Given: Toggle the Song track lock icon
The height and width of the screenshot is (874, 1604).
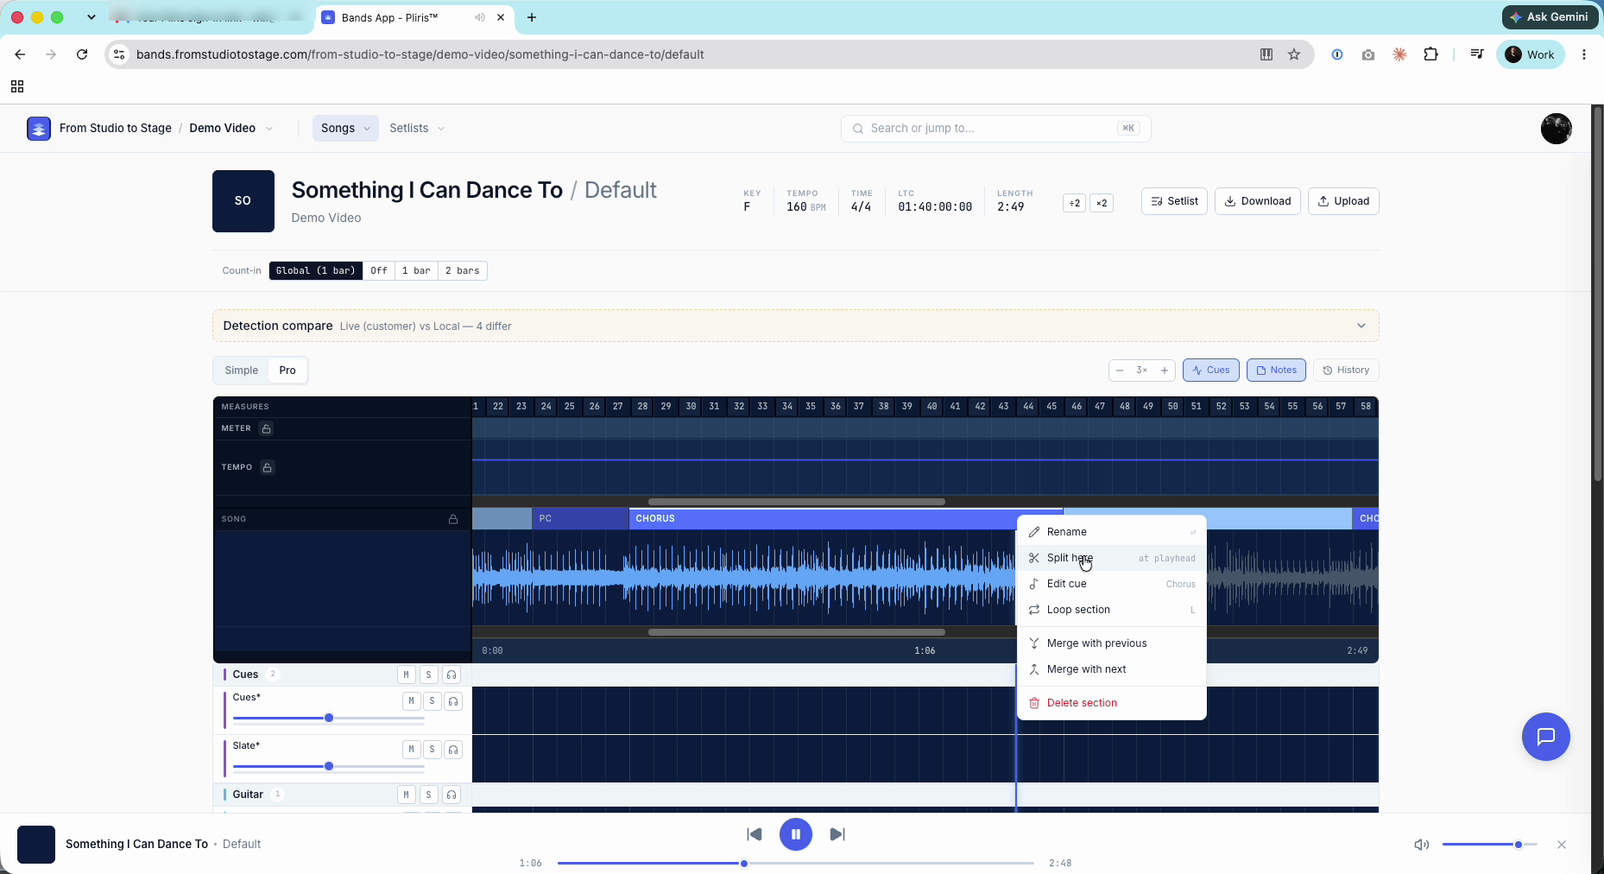Looking at the screenshot, I should 453,519.
